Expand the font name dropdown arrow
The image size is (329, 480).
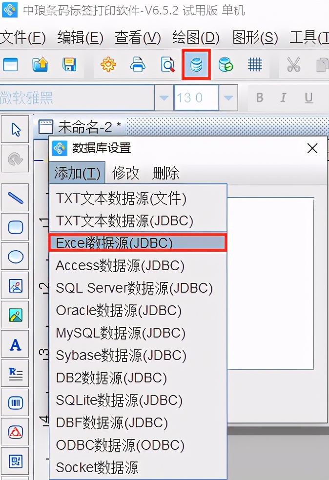tap(164, 98)
